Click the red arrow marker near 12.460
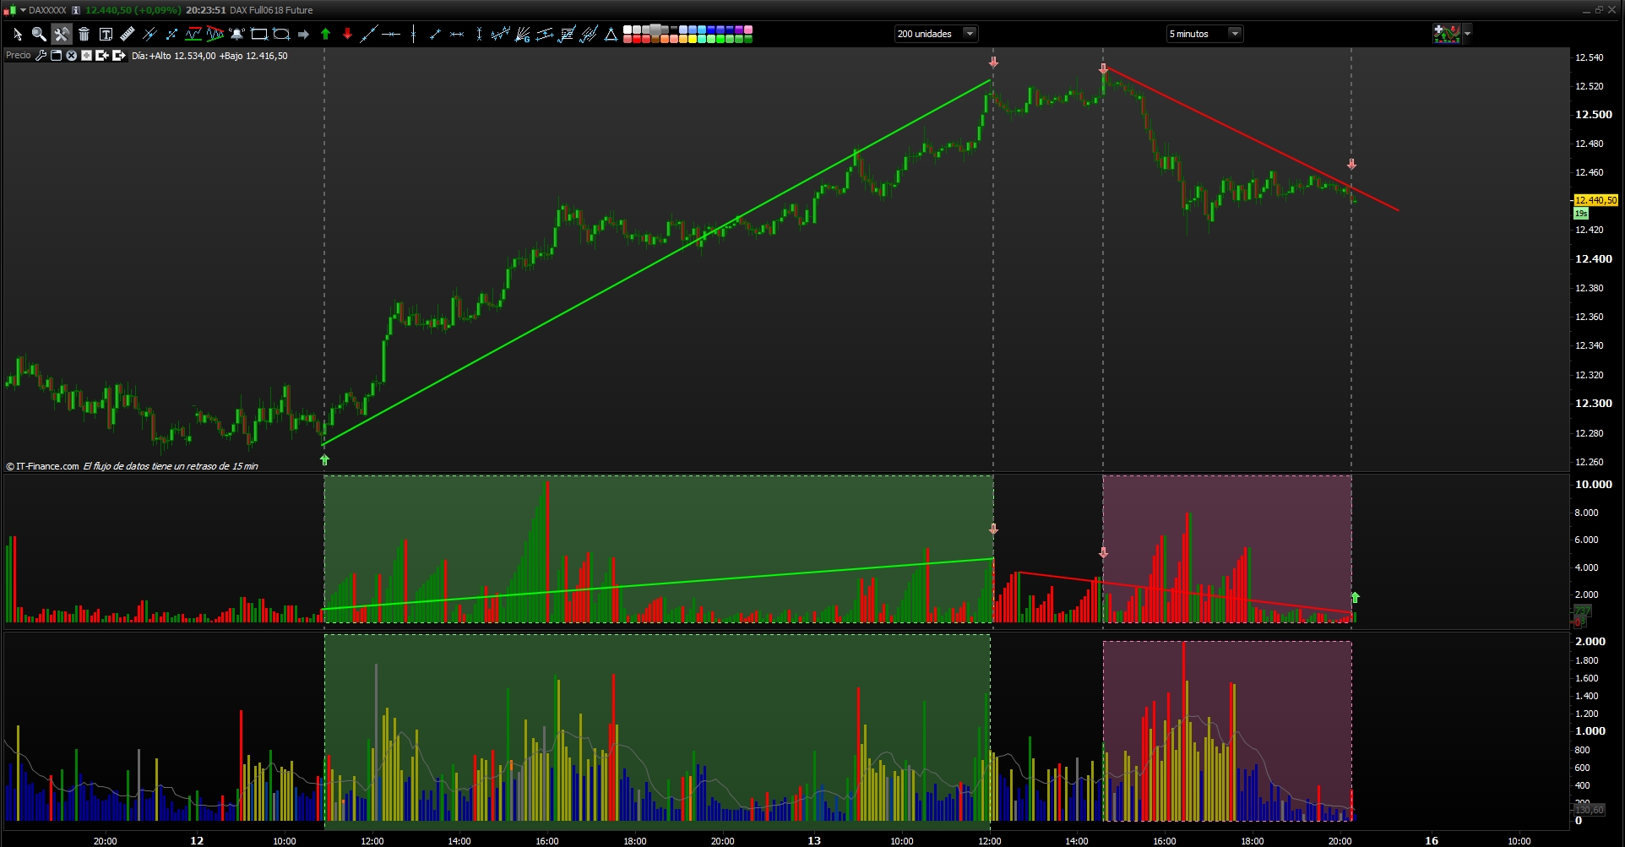 (1352, 165)
